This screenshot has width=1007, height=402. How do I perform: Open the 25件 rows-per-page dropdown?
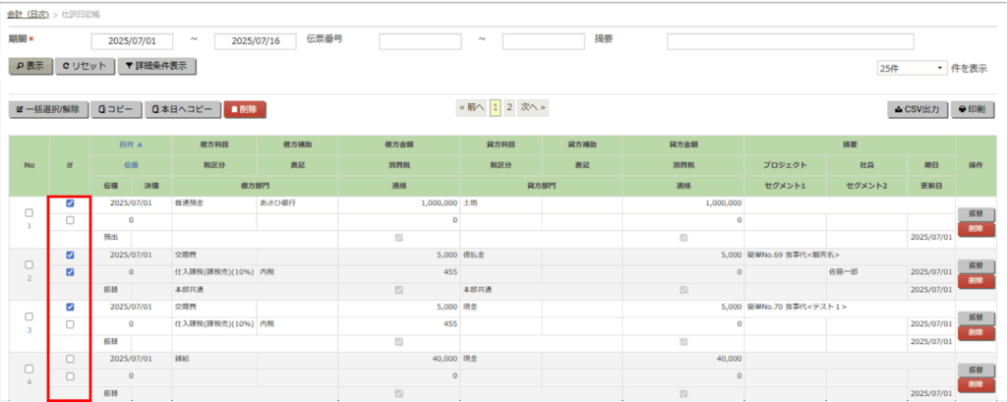[912, 68]
